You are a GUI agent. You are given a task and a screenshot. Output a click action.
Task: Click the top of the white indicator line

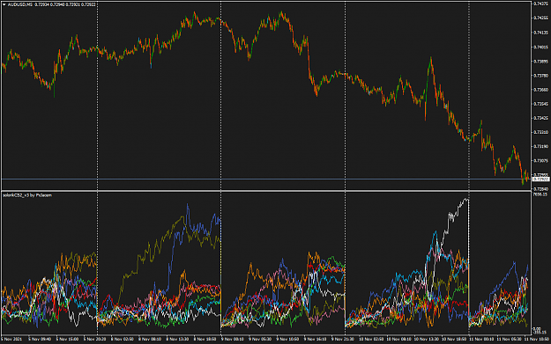466,200
